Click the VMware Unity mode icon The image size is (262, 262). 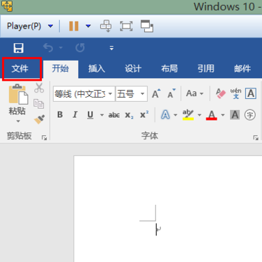point(147,26)
